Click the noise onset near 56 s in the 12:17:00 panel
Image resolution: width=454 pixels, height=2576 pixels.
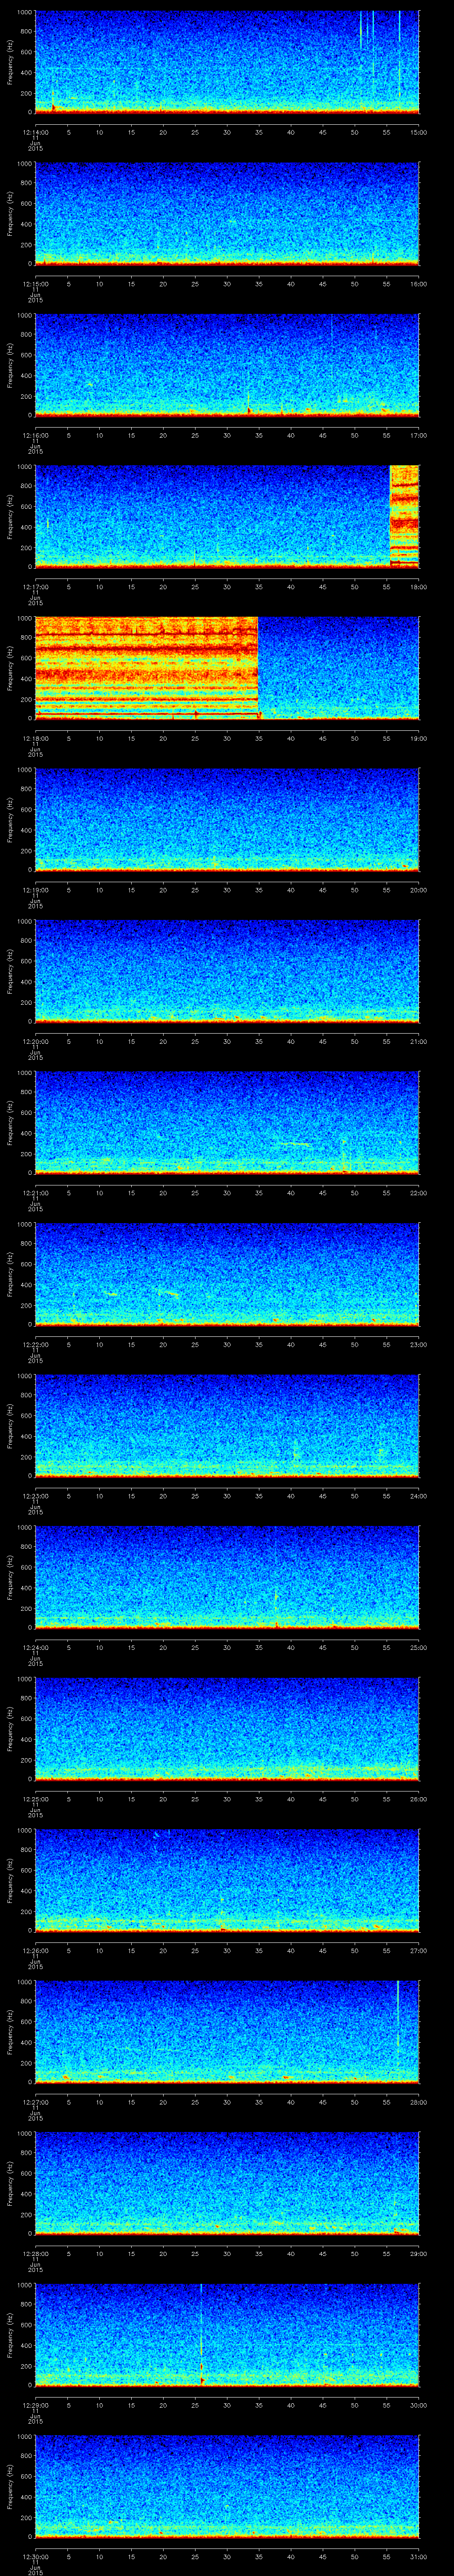coord(404,517)
